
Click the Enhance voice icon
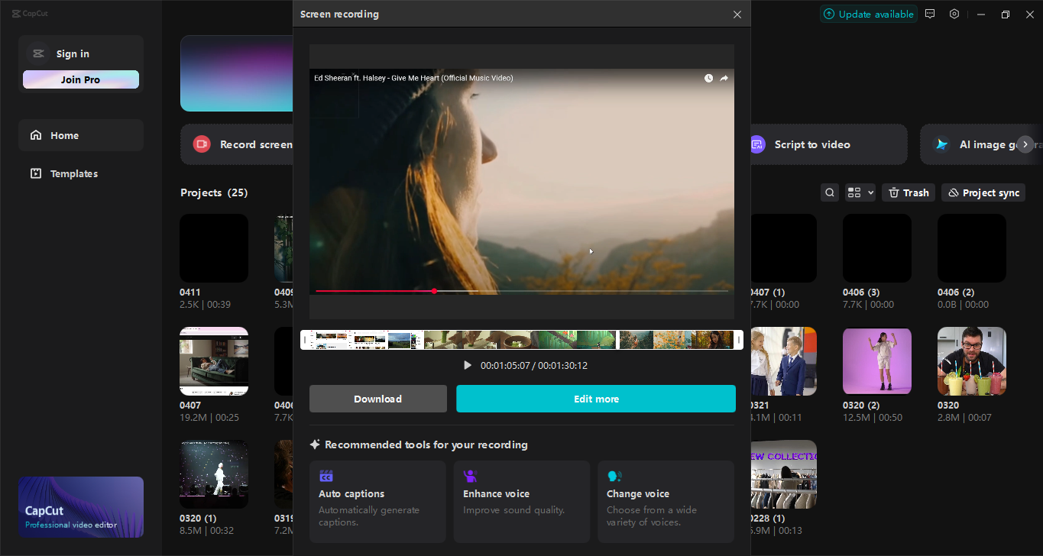470,476
